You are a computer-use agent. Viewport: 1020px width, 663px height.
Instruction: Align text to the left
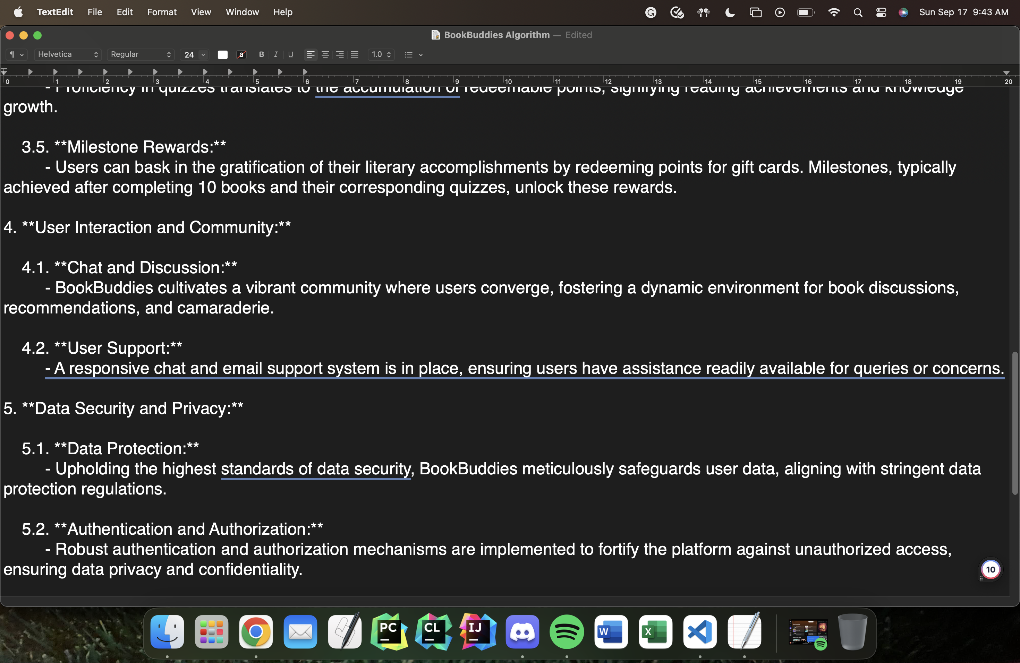point(310,54)
